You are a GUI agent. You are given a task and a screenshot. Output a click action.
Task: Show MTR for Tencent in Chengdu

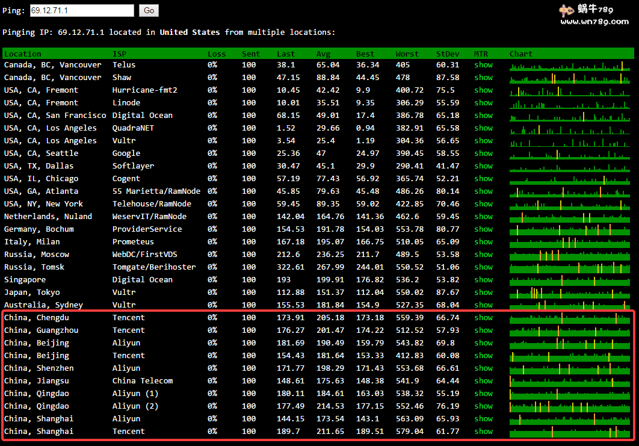click(483, 317)
